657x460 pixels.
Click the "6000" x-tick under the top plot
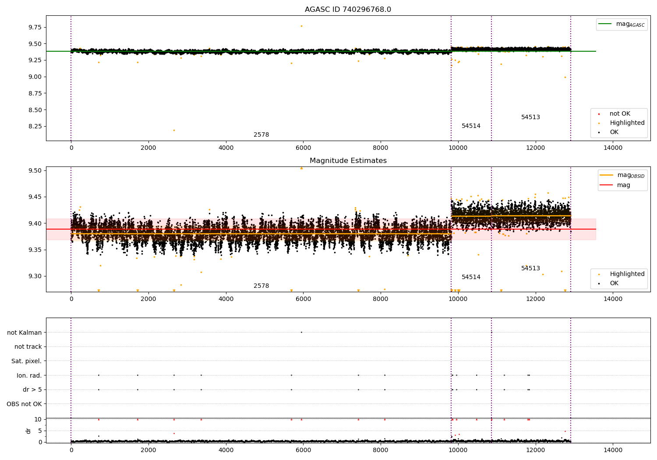[x=303, y=148]
